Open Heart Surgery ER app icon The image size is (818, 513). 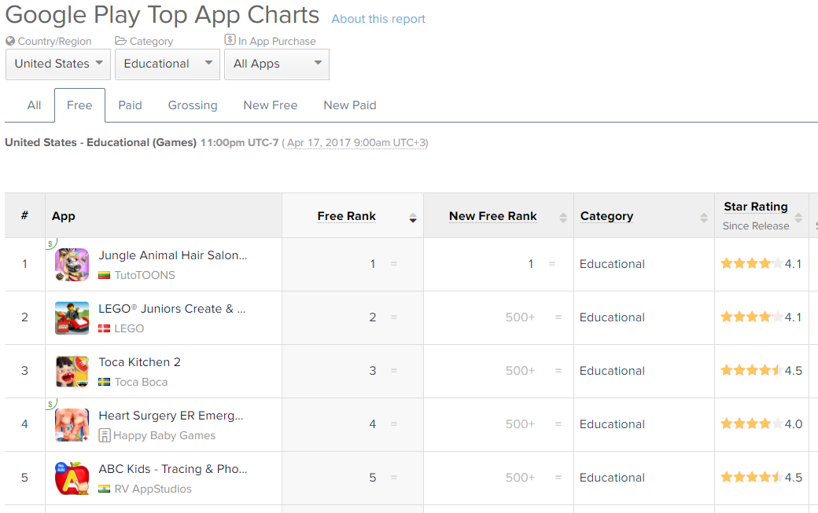tap(72, 425)
